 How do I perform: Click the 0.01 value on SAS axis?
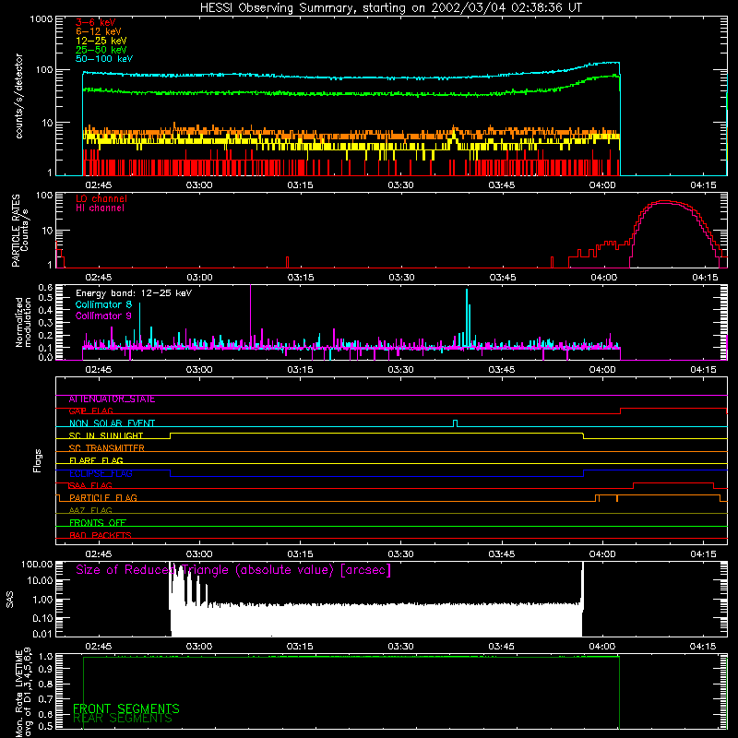[x=42, y=634]
